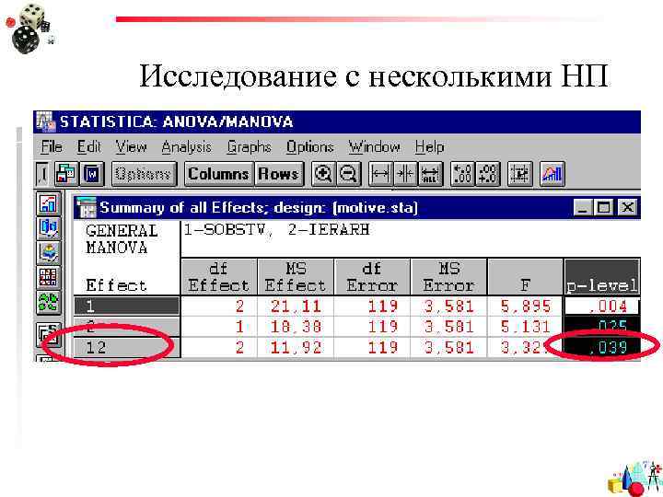Select effect row 1 header
The width and height of the screenshot is (663, 497).
coord(126,306)
